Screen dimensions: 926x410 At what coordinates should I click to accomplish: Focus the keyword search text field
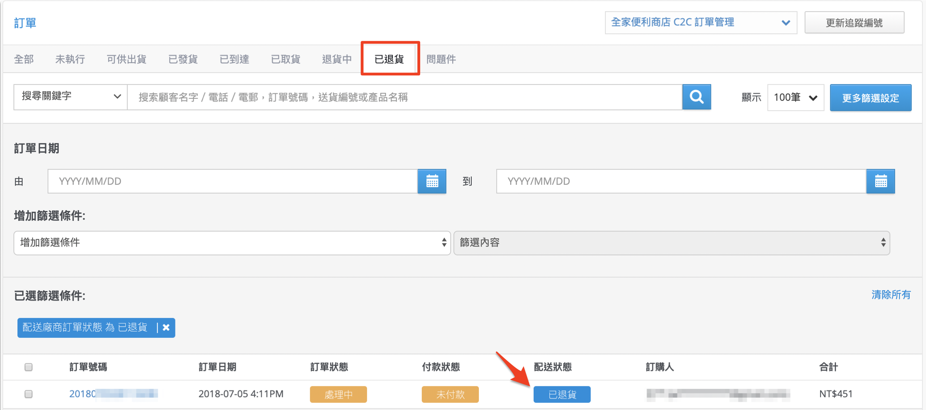tap(405, 97)
